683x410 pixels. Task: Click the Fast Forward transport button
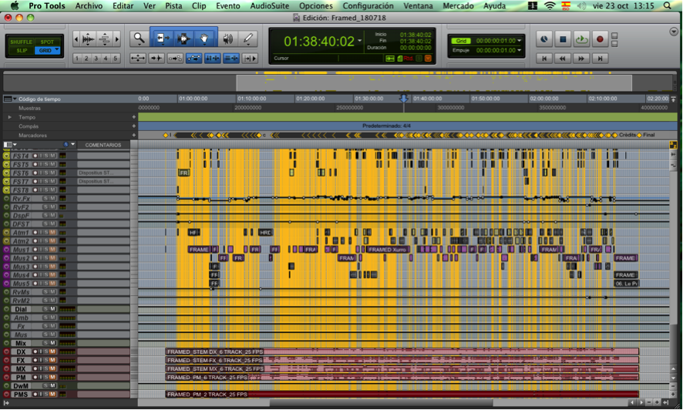point(581,58)
